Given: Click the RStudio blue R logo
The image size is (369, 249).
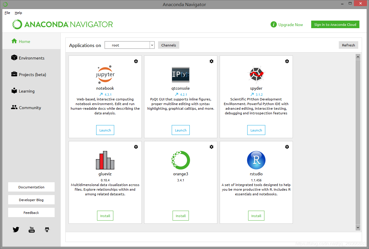Looking at the screenshot, I should tap(256, 160).
